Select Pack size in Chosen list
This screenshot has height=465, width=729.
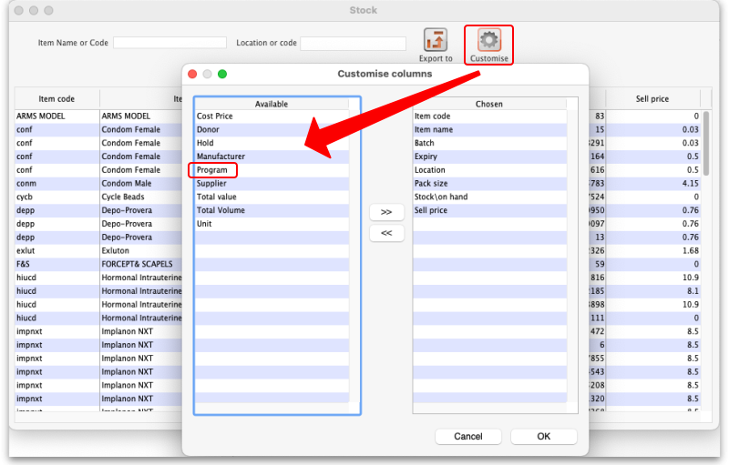click(x=431, y=184)
